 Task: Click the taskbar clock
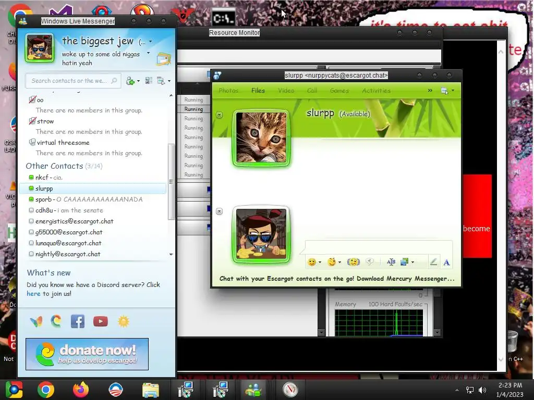(510, 390)
